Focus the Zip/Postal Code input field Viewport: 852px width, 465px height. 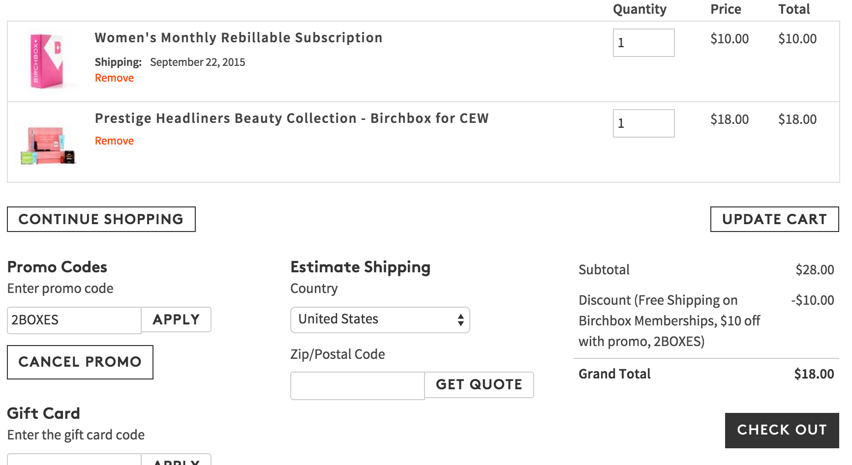click(x=358, y=386)
